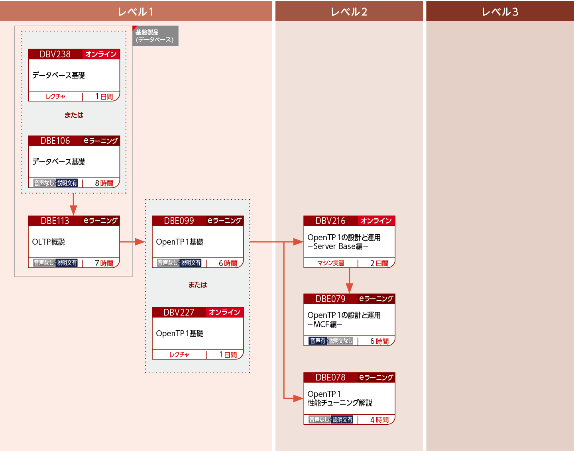The image size is (574, 451).
Task: Click the レベル1 column header
Action: (136, 12)
